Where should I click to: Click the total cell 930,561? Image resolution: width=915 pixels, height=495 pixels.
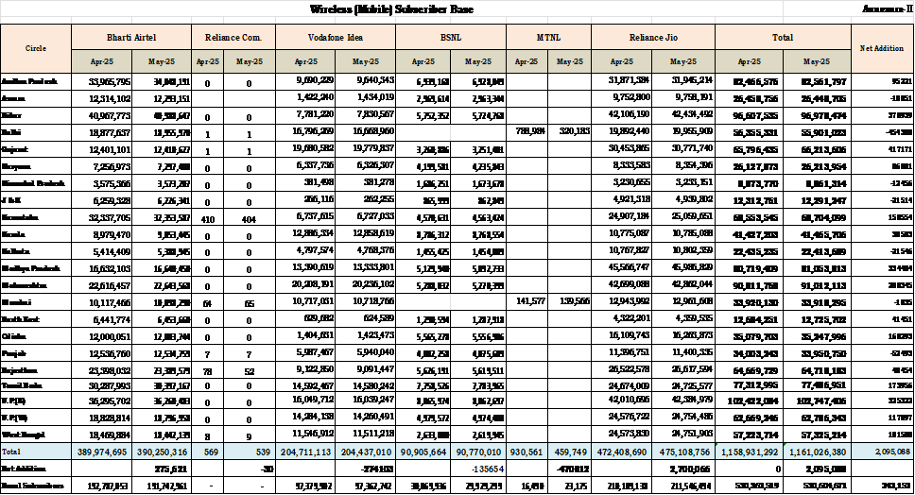(x=527, y=452)
